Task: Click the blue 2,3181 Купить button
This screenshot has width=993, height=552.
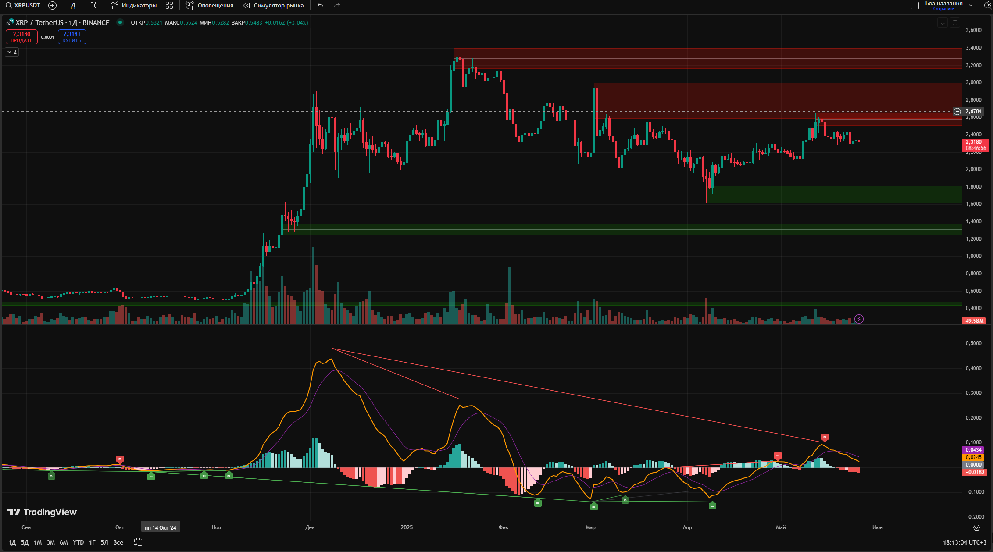Action: coord(72,37)
